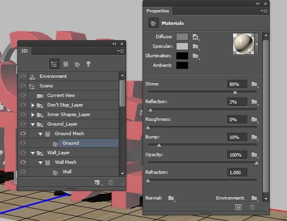Hide the Ground Mesh visibility eye
Viewport: 287px width, 221px height.
(23, 133)
